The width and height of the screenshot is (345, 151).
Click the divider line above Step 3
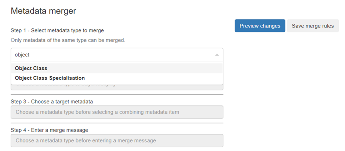coord(117,95)
